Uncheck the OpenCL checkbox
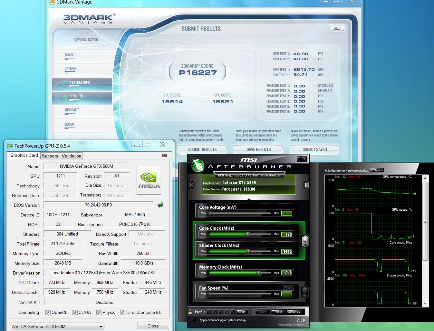 click(x=48, y=312)
